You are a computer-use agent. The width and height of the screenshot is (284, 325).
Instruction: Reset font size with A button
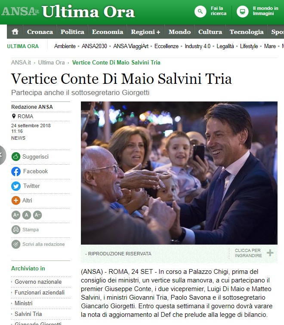[27, 215]
